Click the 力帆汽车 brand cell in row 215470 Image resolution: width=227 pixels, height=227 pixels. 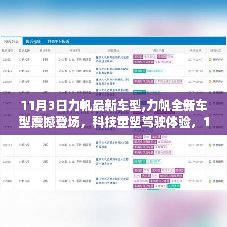point(24,181)
